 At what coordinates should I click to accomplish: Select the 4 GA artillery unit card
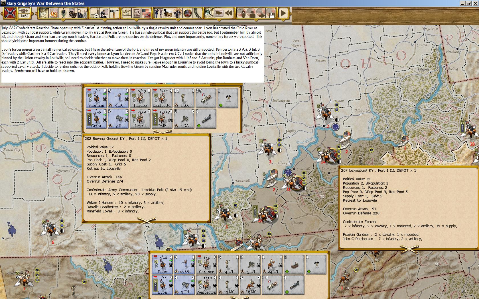184,118
